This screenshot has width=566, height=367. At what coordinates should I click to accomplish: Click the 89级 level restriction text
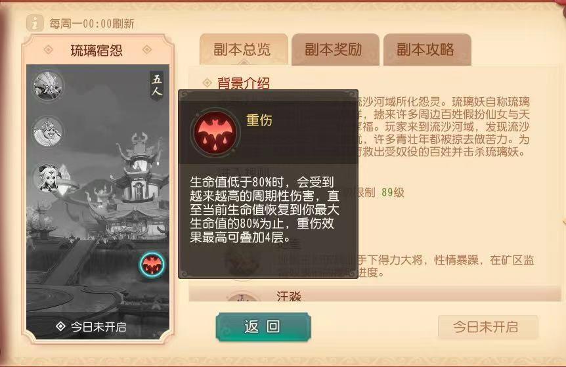[393, 192]
